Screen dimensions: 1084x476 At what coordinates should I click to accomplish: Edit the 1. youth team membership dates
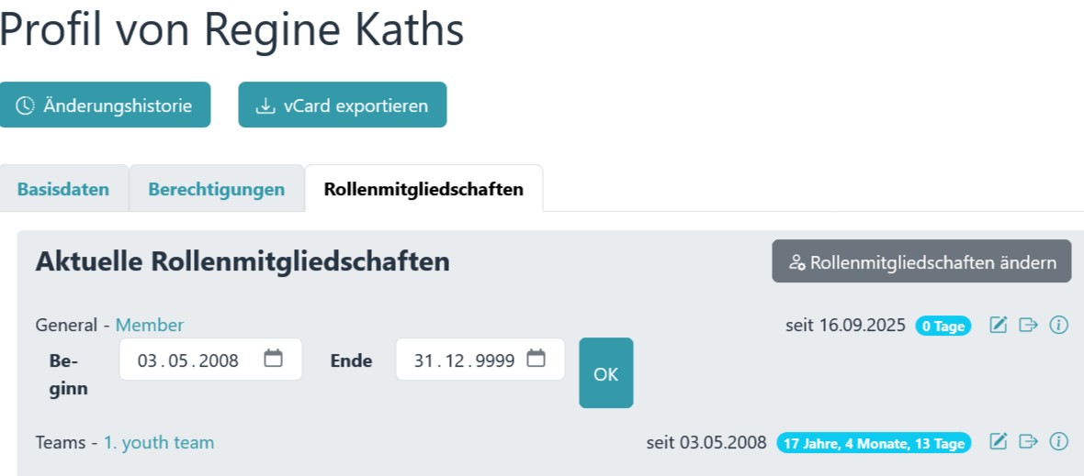point(999,442)
